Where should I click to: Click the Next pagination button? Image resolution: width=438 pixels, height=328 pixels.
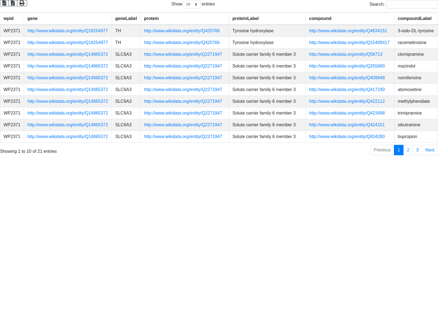coord(430,150)
